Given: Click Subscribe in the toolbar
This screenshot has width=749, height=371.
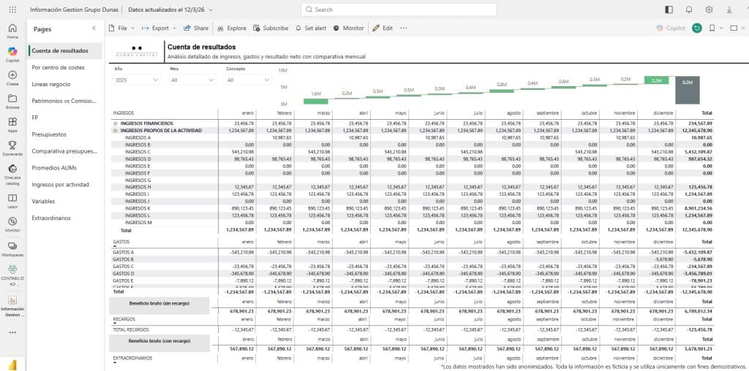Looking at the screenshot, I should coord(271,28).
